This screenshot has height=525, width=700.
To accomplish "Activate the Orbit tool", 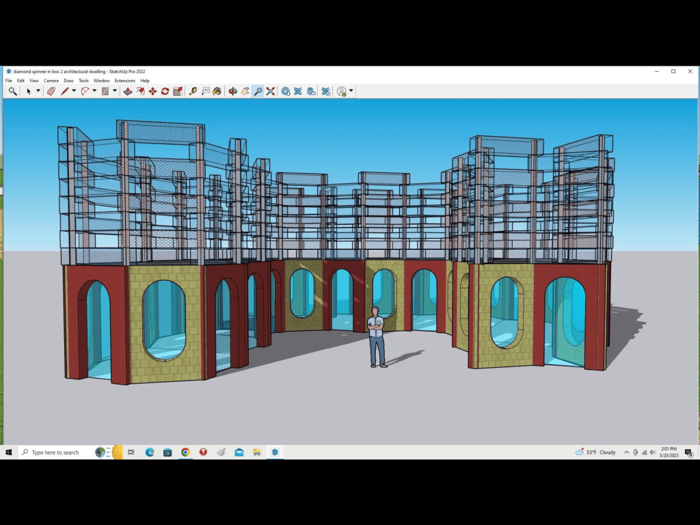I will (233, 91).
